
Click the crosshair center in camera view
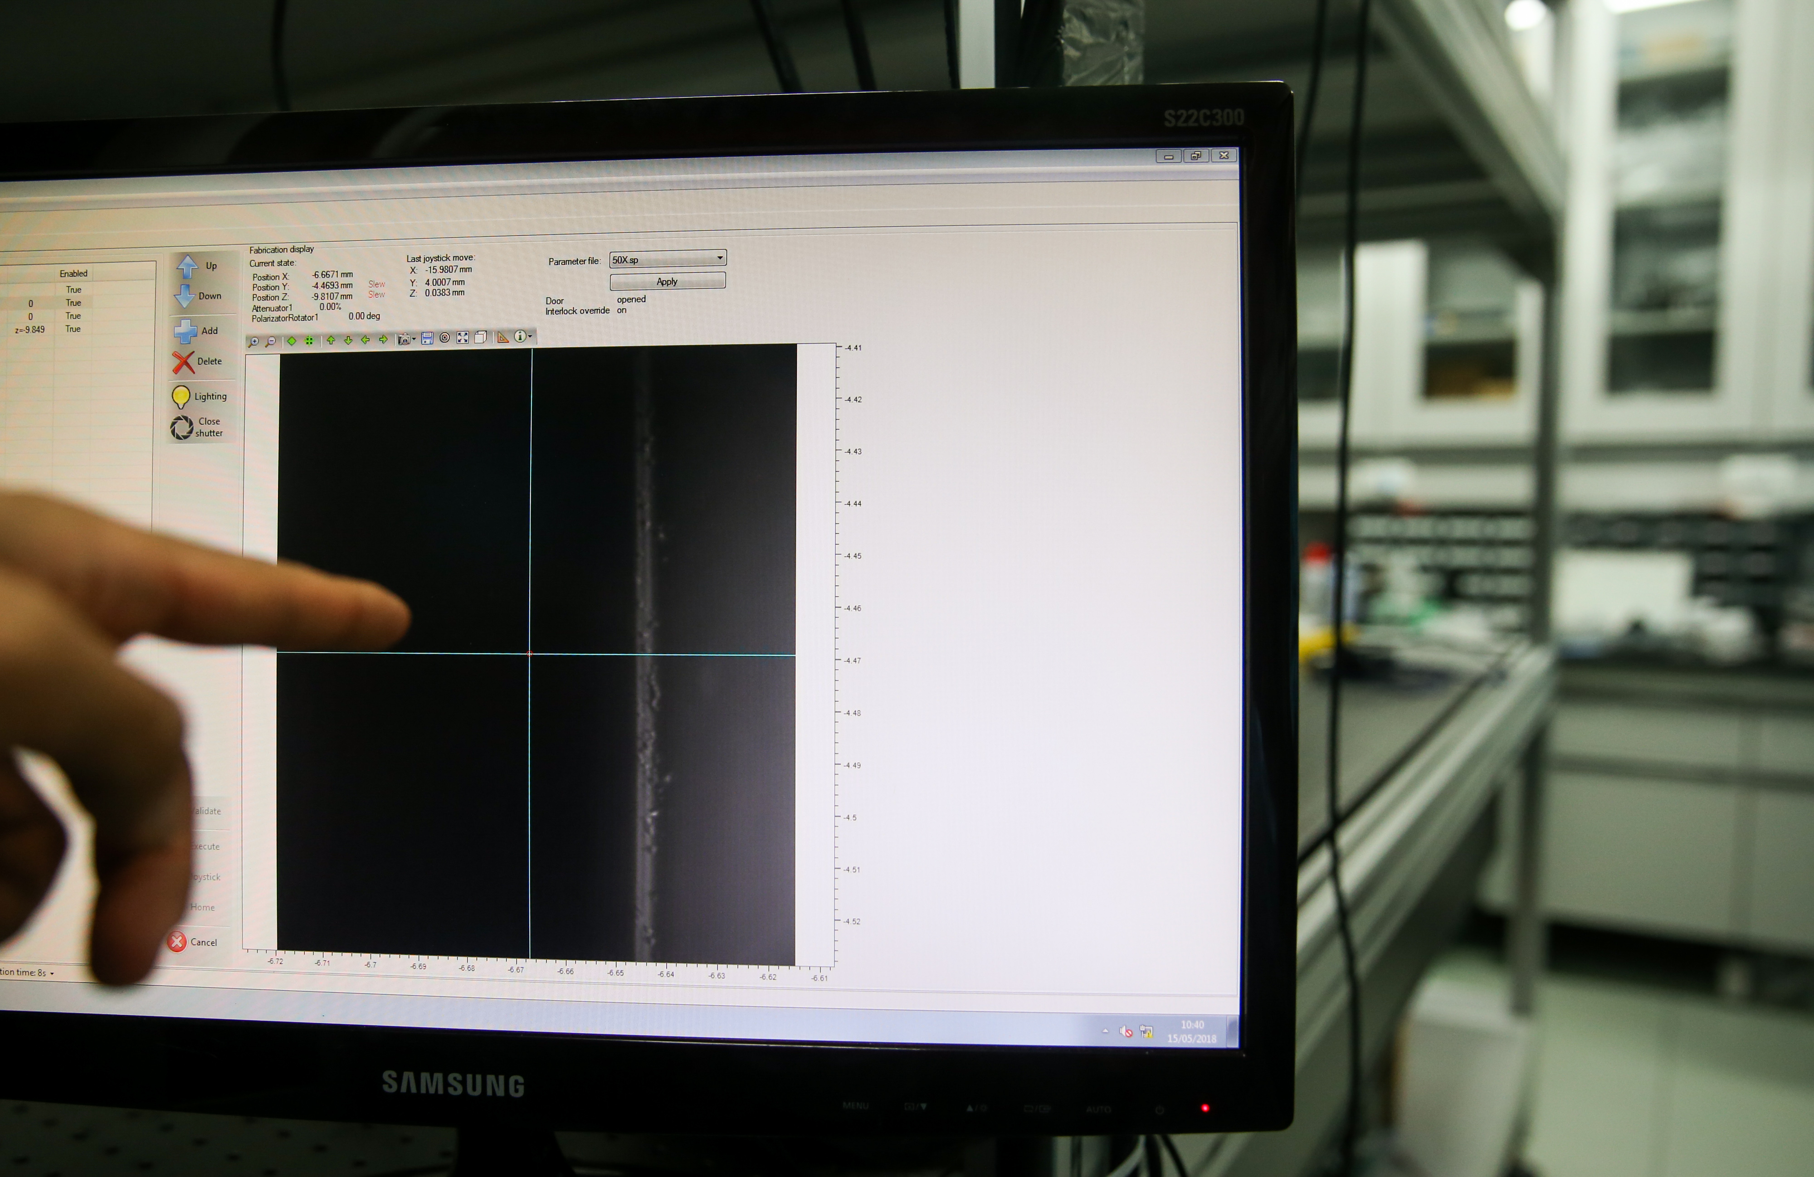[530, 653]
